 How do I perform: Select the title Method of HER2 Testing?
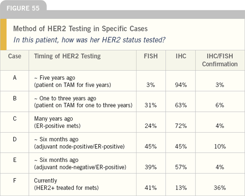point(80,29)
